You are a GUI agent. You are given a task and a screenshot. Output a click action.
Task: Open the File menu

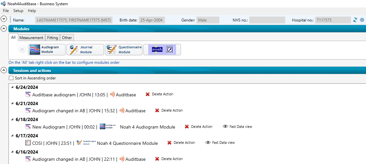[x=6, y=11]
